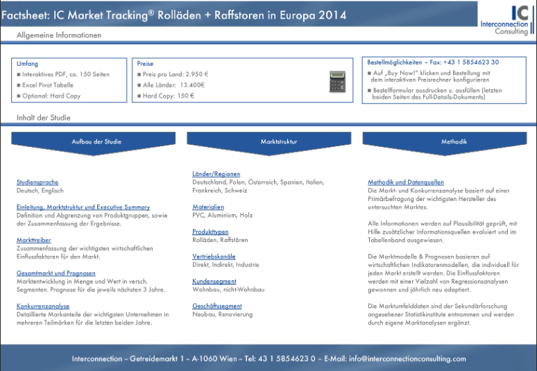Open Methodik und Datenquellen link
Screen dimensions: 537x371
click(406, 182)
